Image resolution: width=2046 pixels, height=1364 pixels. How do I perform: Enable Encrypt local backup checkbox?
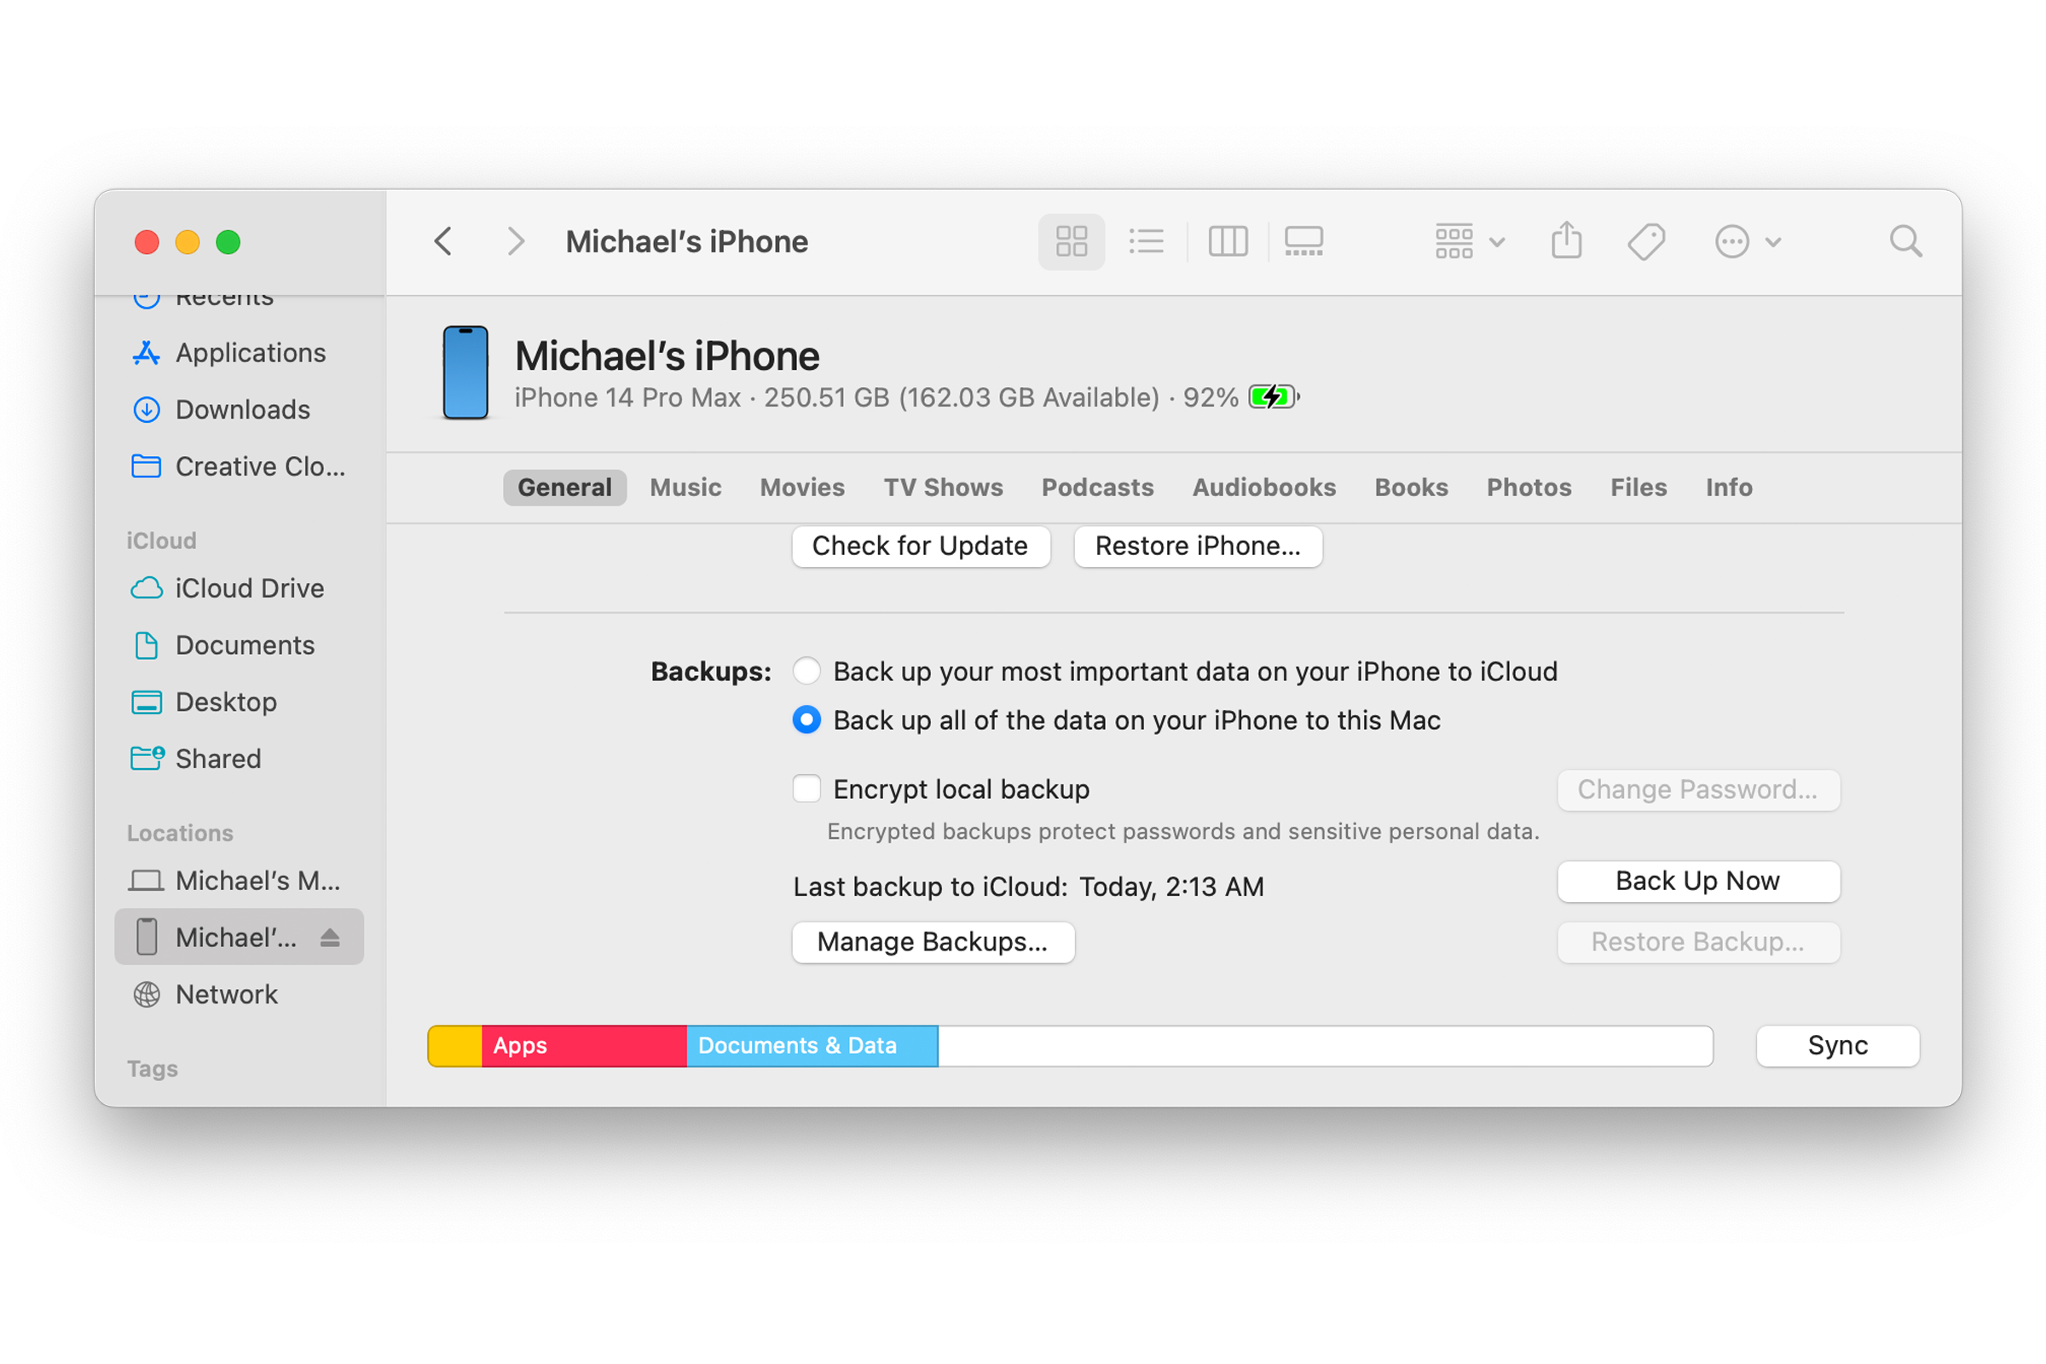coord(806,789)
